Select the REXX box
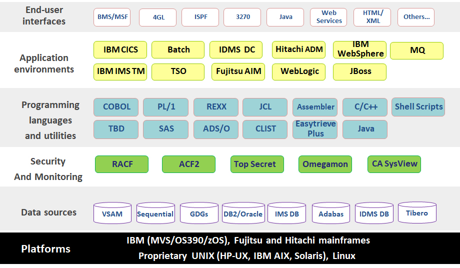The height and width of the screenshot is (268, 460). 216,107
